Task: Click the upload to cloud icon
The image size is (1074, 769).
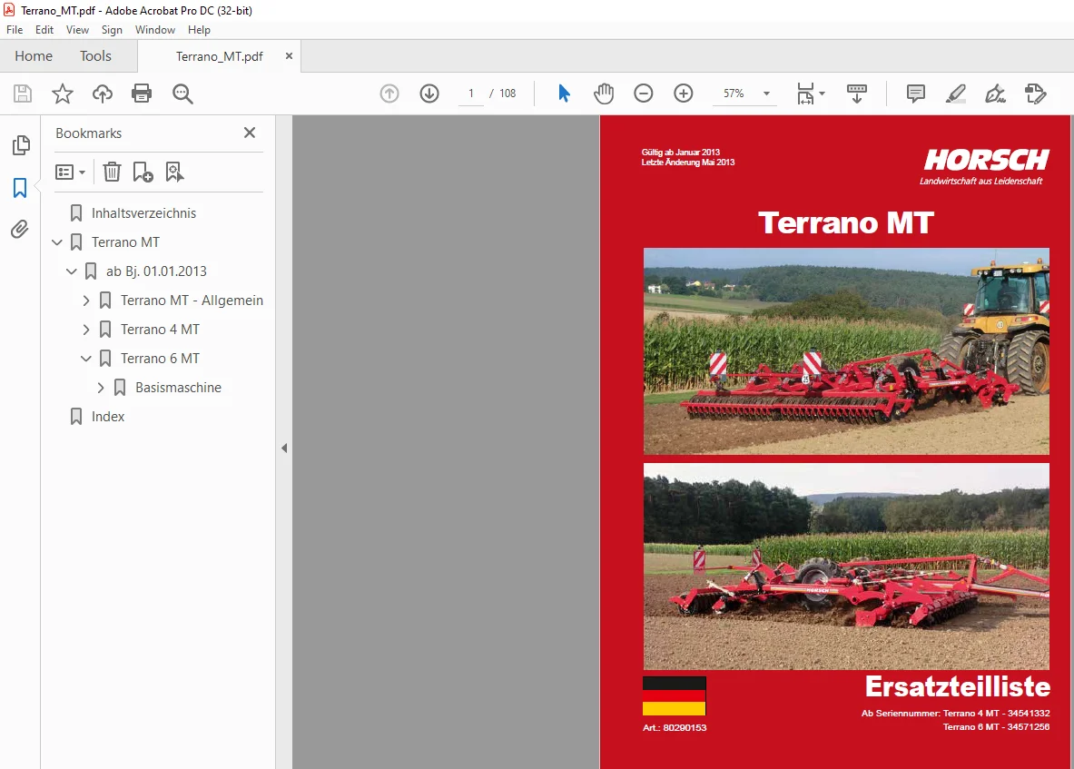Action: [103, 94]
